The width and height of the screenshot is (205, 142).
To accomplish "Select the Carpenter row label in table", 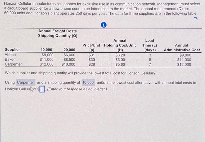I will [x=13, y=64].
